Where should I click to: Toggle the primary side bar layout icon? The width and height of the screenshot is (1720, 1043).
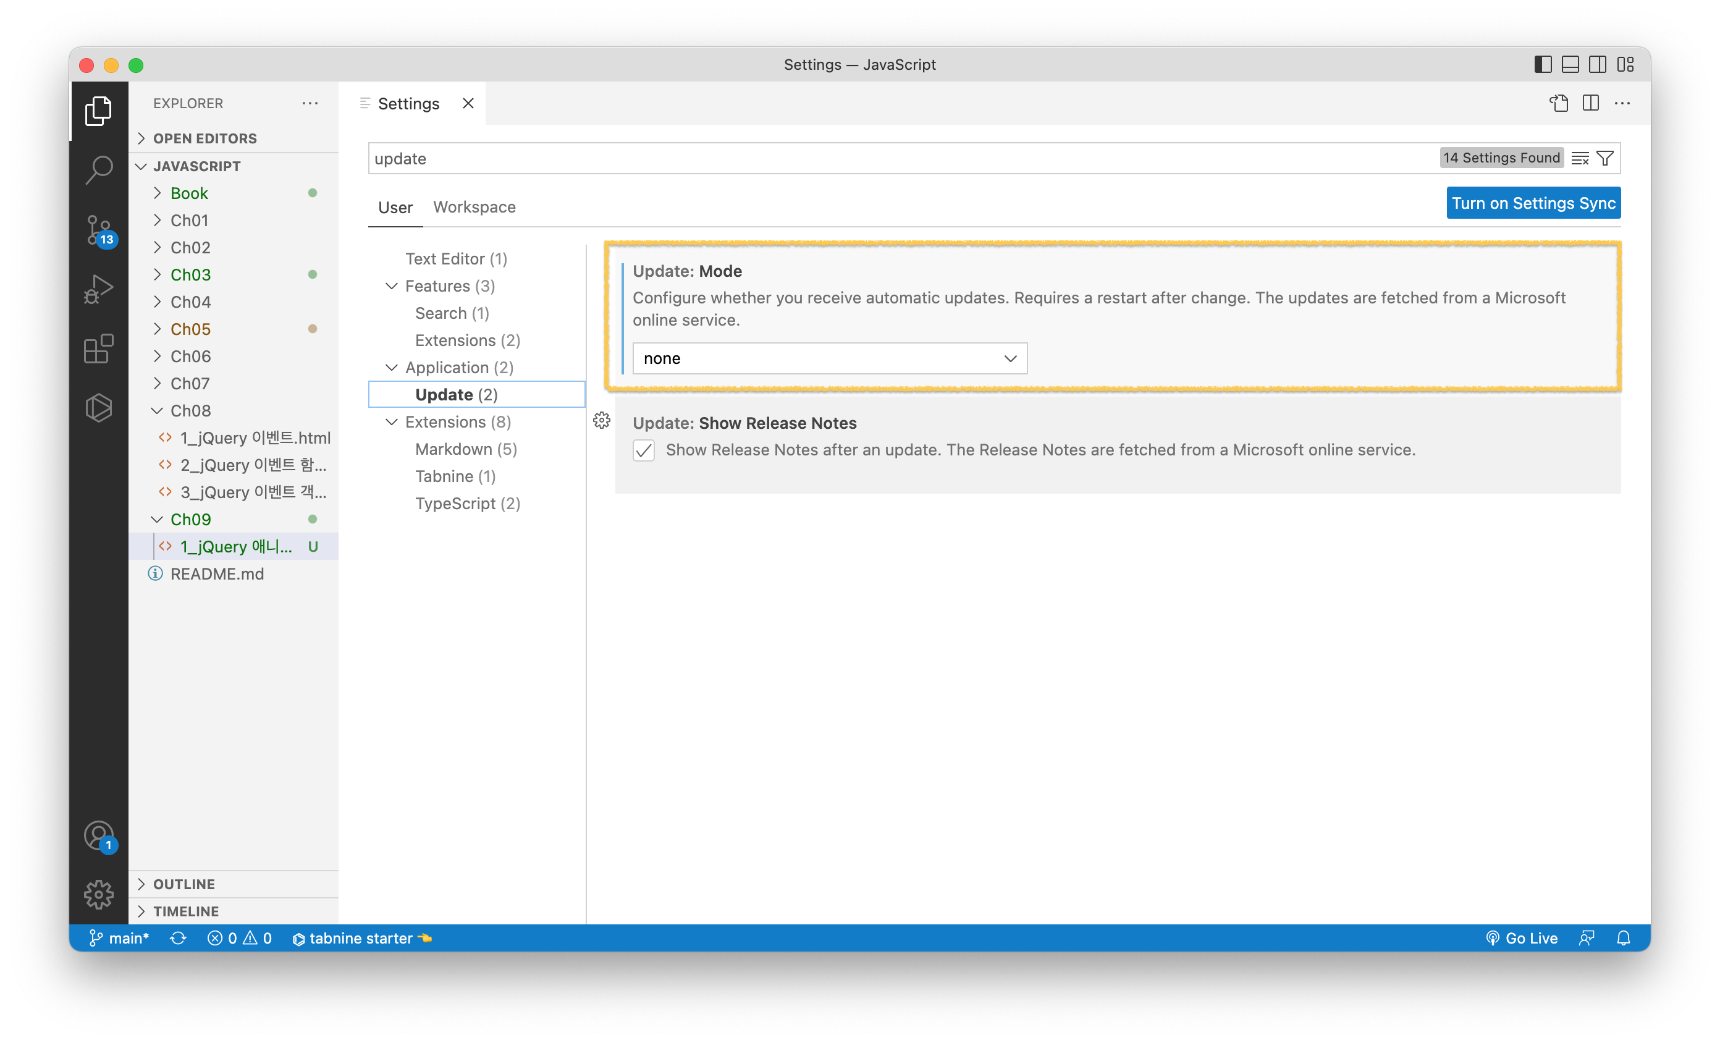tap(1543, 64)
